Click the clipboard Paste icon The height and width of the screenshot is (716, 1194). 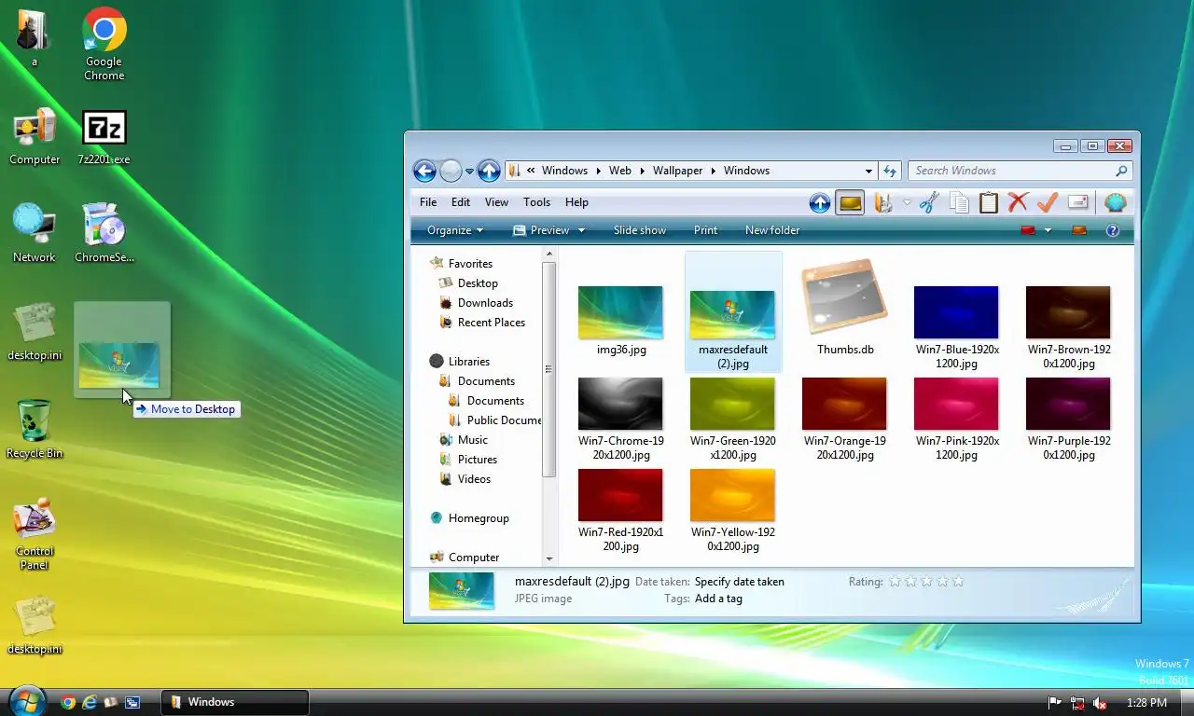[989, 202]
